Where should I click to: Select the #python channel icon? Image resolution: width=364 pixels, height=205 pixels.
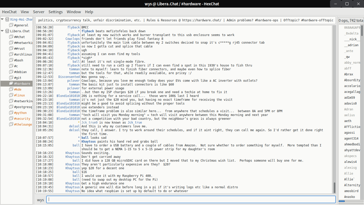(x=11, y=113)
